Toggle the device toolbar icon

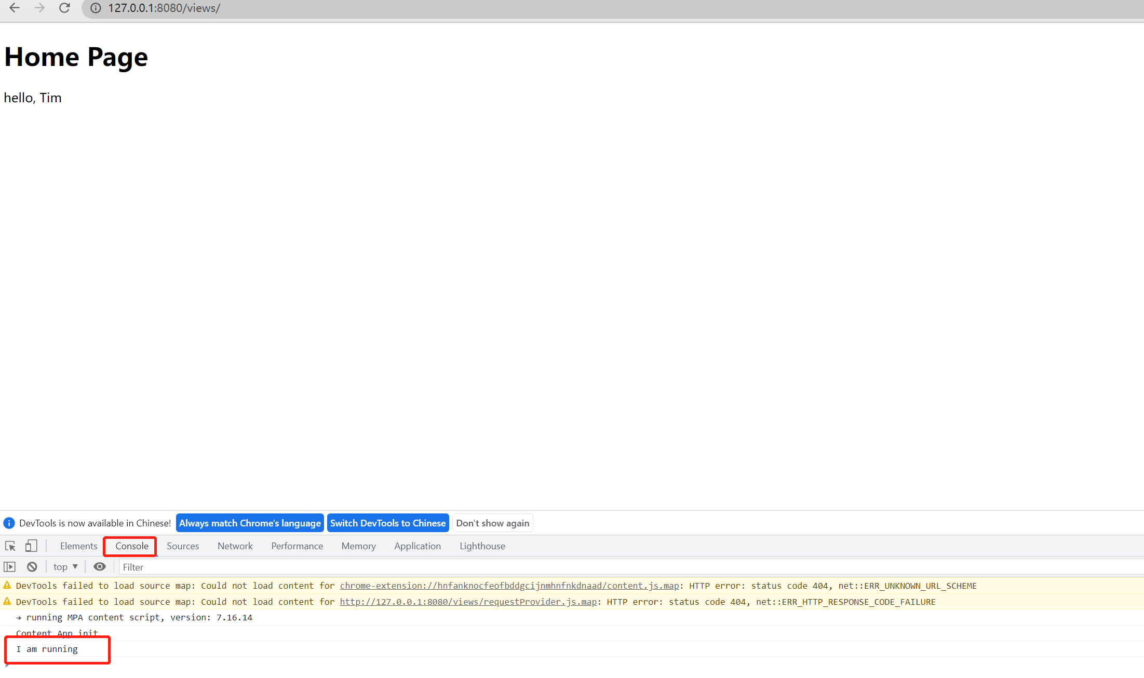(x=31, y=546)
